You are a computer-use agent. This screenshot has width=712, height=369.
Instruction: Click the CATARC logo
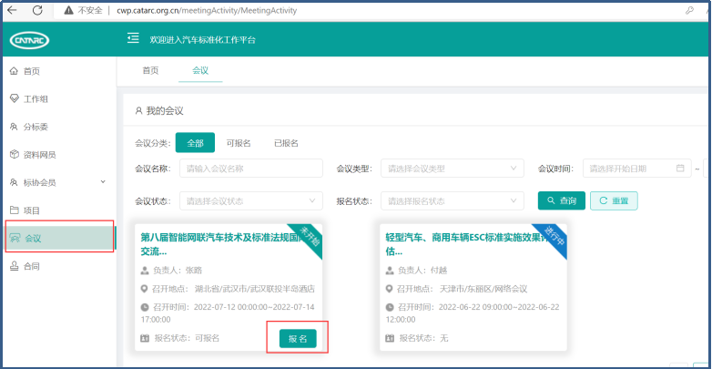coord(33,40)
